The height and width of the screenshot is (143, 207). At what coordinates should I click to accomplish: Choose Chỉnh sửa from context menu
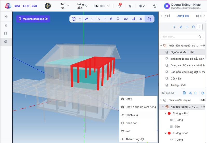pyautogui.click(x=138, y=115)
